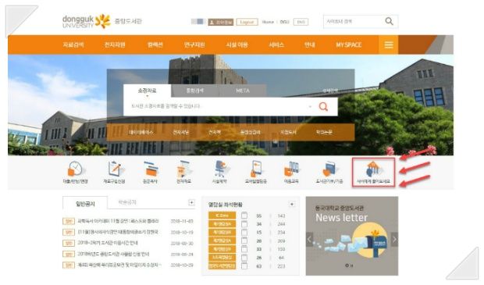Open 컬렉션 menu in the navbar
The image size is (484, 285).
(155, 45)
